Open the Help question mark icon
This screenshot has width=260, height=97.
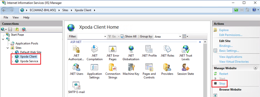[254, 10]
